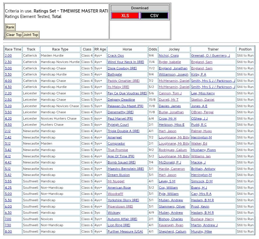Screen dimensions: 259x239
Task: Open horse Triple Double A (IRE)
Action: pyautogui.click(x=123, y=131)
